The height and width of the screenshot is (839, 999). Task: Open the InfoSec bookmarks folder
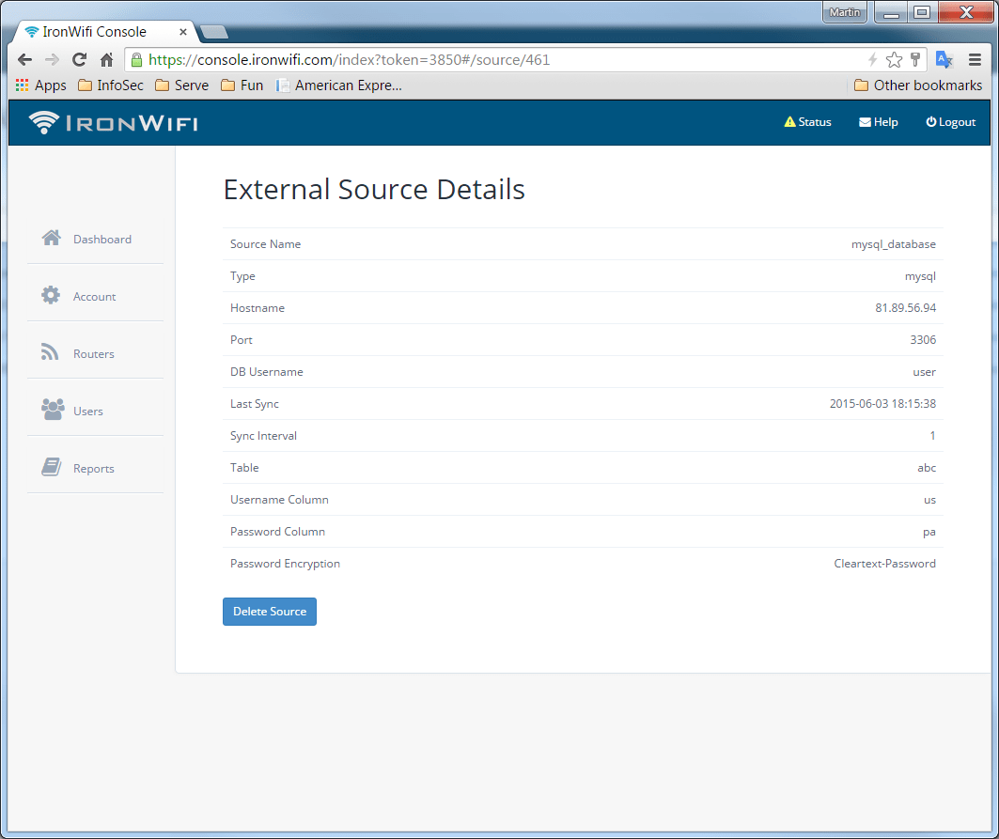pyautogui.click(x=111, y=85)
